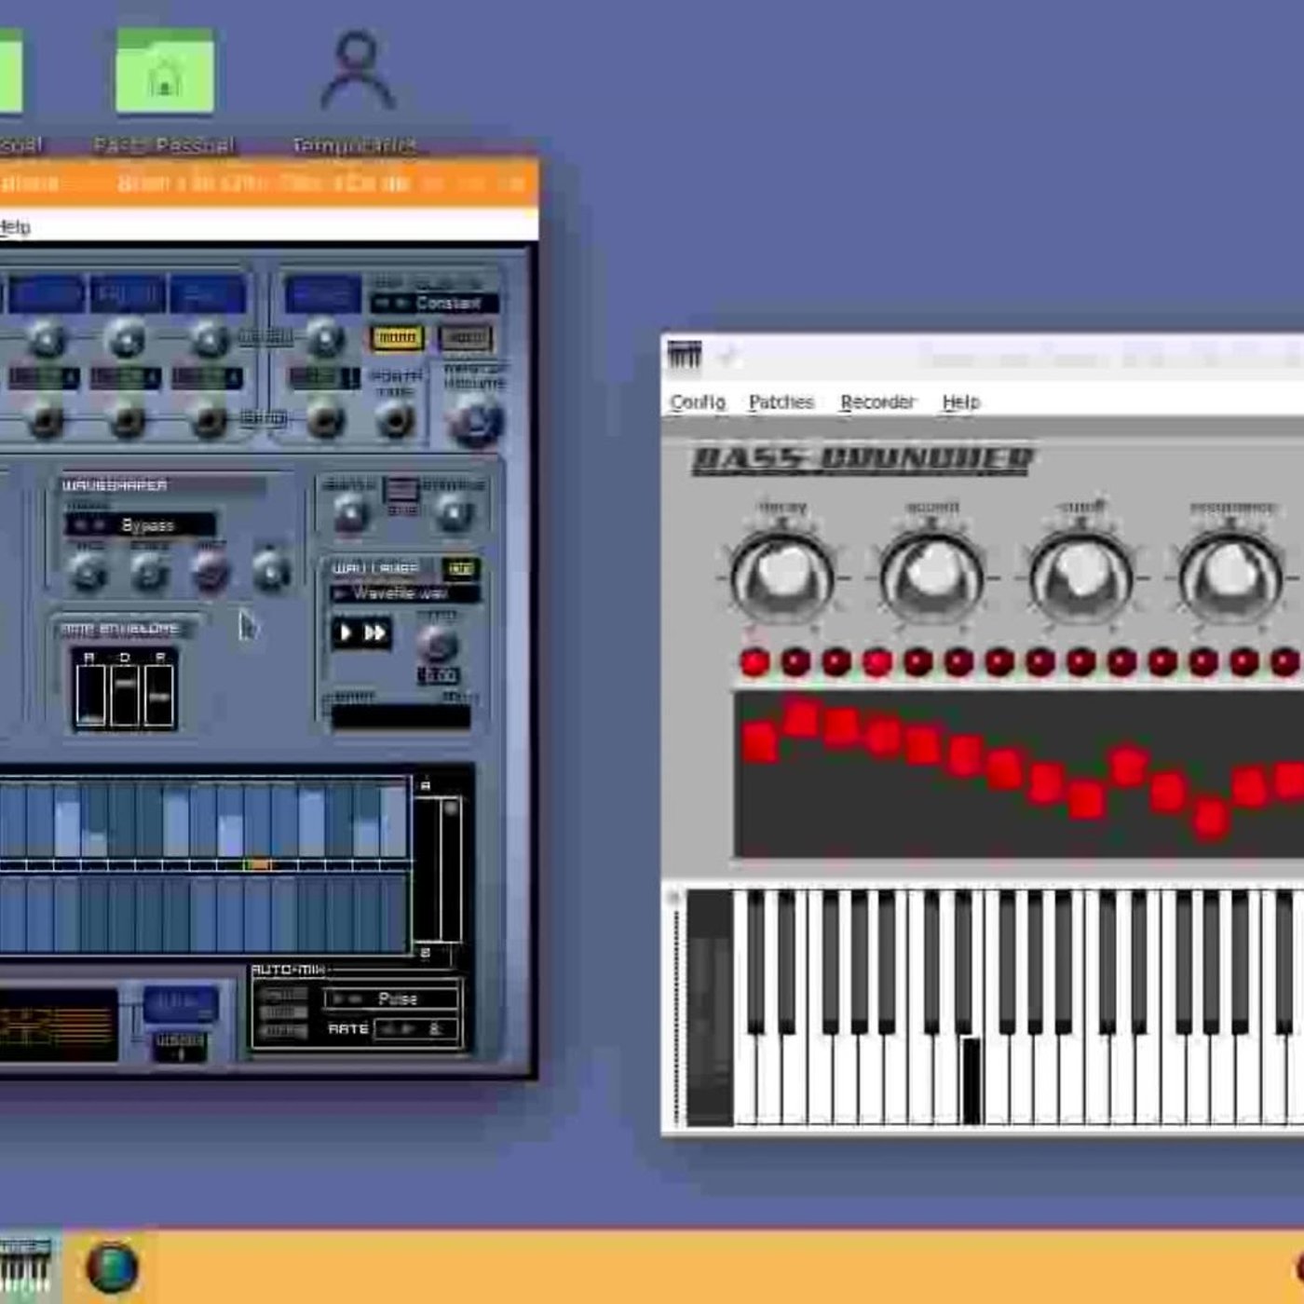Click the piano icon in the Bass window title bar
The height and width of the screenshot is (1304, 1304).
click(x=685, y=355)
